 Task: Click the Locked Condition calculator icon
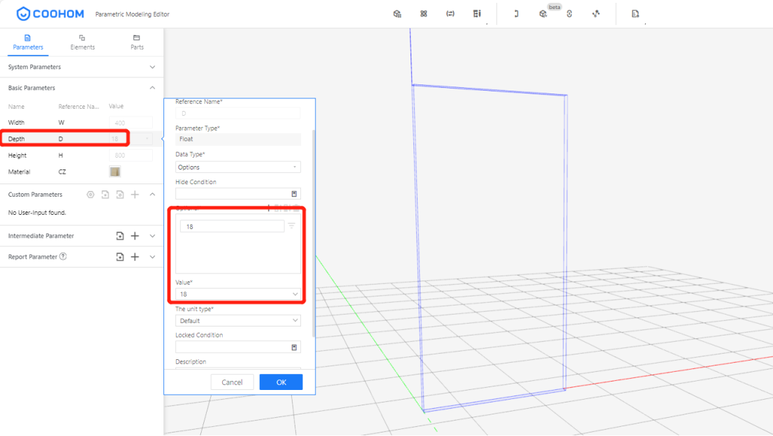click(294, 347)
